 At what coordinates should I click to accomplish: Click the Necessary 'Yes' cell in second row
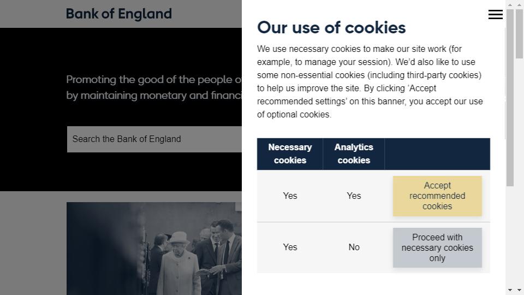click(x=290, y=247)
